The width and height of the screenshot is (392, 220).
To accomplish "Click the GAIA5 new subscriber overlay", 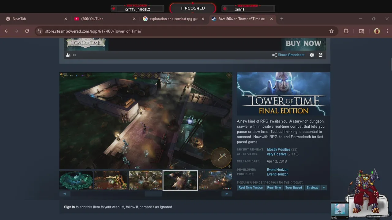I will (x=248, y=8).
